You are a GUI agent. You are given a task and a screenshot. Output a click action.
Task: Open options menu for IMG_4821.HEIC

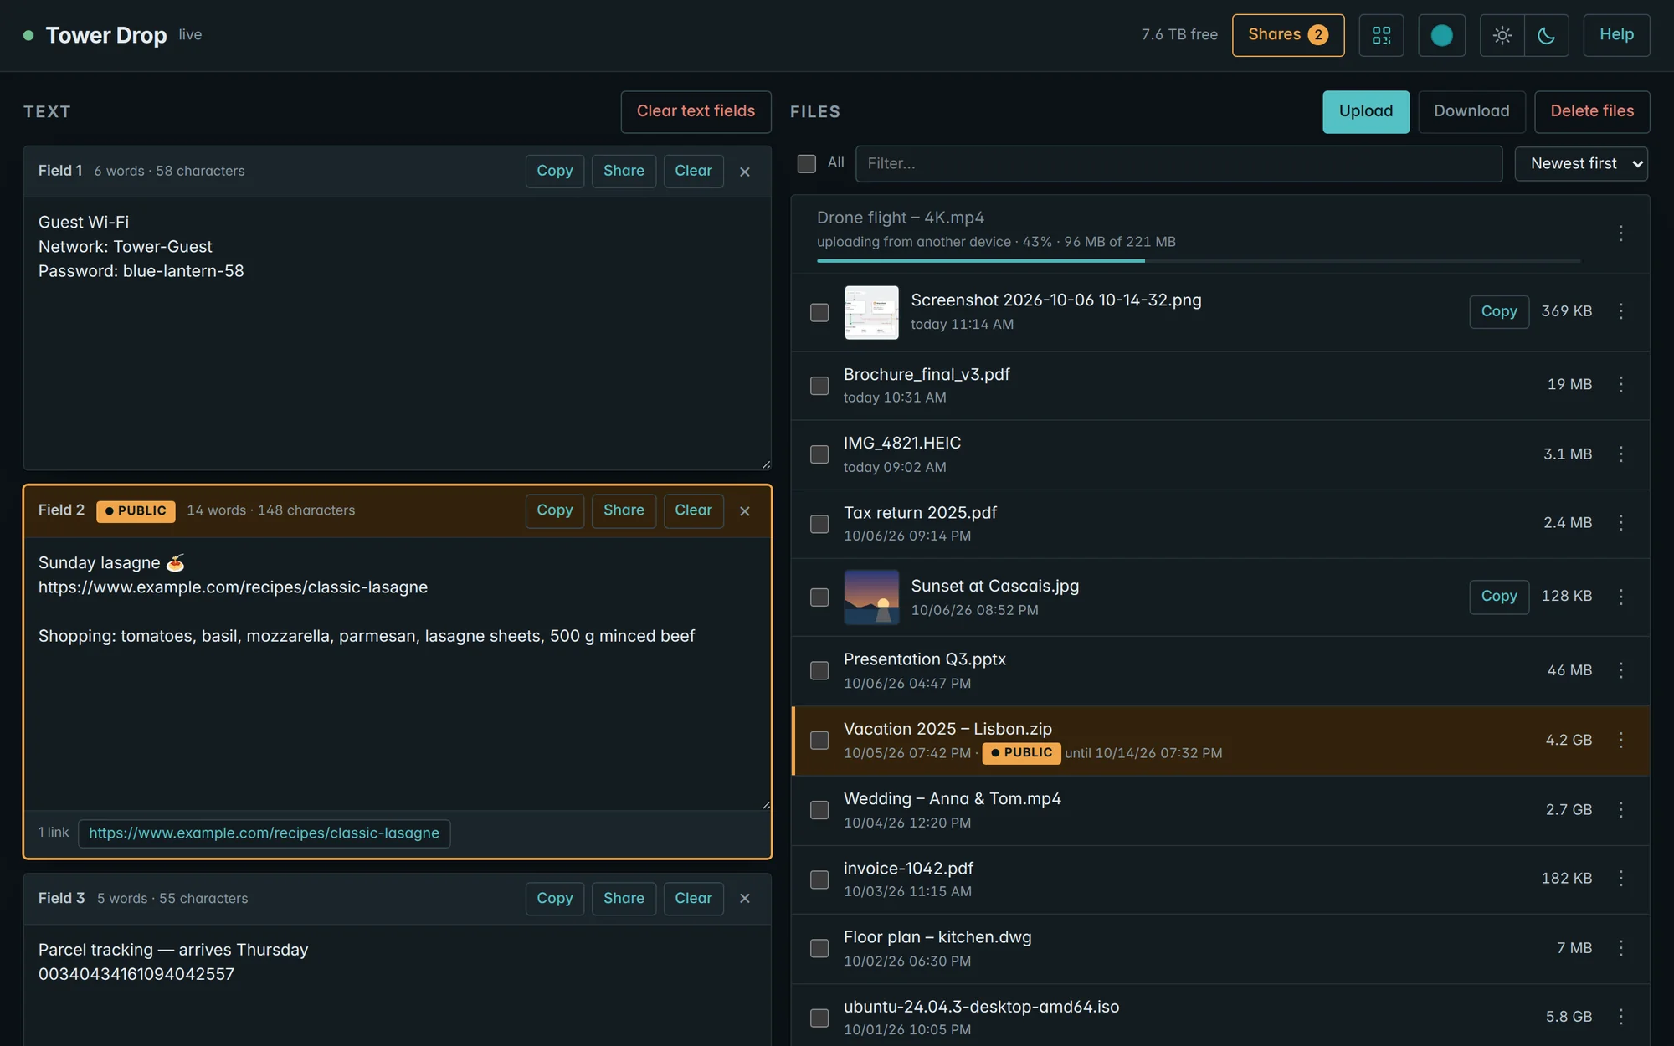coord(1621,454)
